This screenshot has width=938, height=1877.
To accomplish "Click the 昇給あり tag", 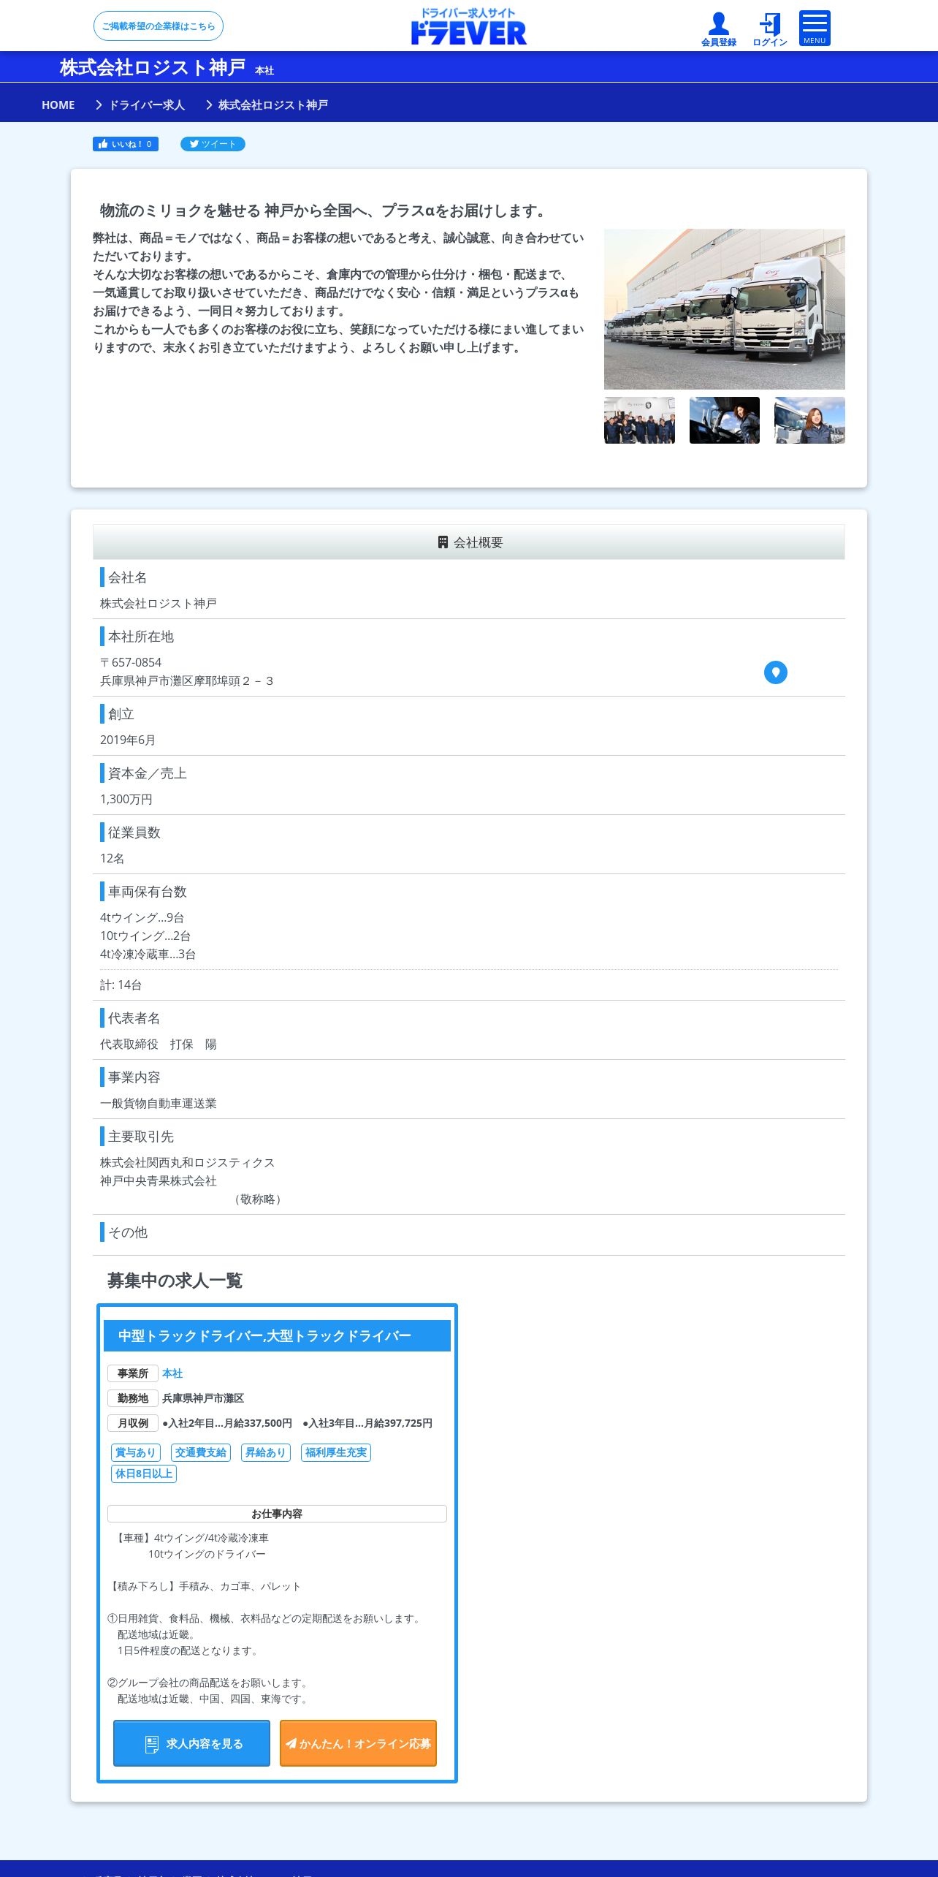I will pos(266,1452).
